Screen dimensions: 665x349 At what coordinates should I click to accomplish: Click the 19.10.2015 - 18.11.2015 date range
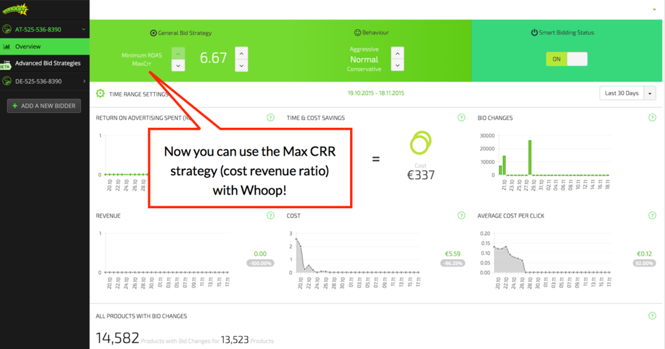tap(376, 93)
